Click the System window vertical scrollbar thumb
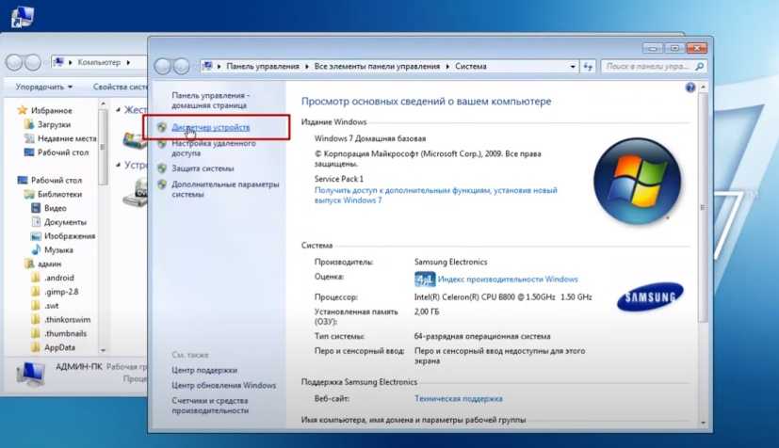The width and height of the screenshot is (779, 448). pyautogui.click(x=703, y=207)
